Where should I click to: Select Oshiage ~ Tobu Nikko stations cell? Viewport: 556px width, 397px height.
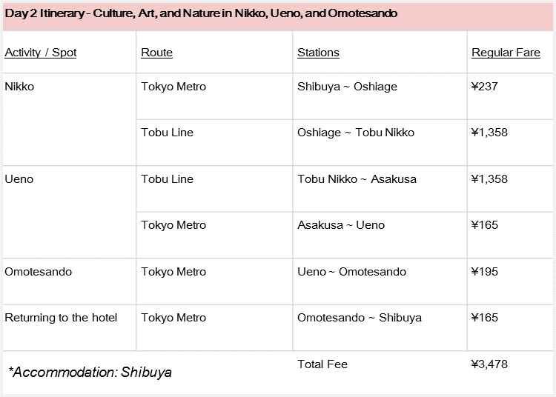click(x=356, y=133)
